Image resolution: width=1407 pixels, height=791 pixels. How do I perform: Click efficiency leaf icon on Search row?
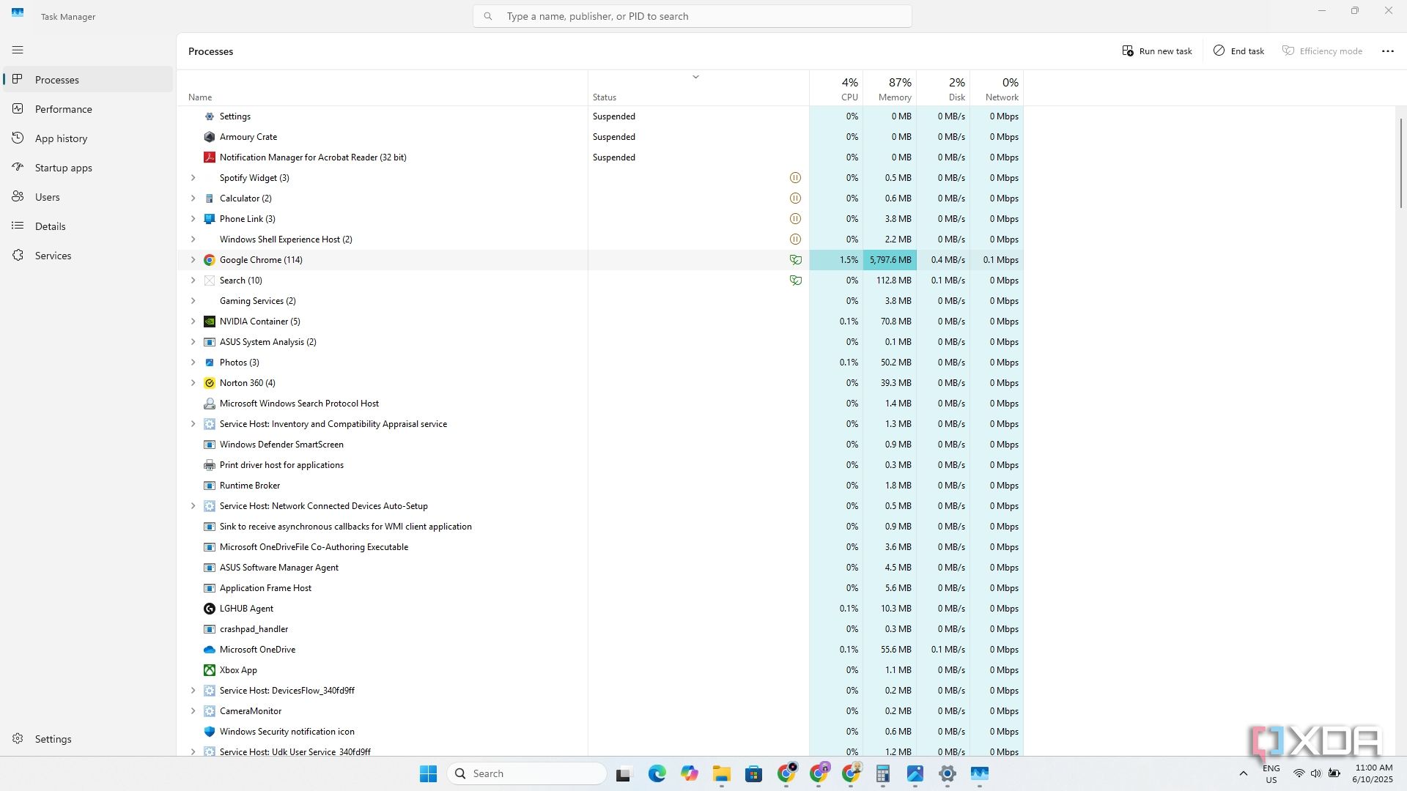point(795,281)
